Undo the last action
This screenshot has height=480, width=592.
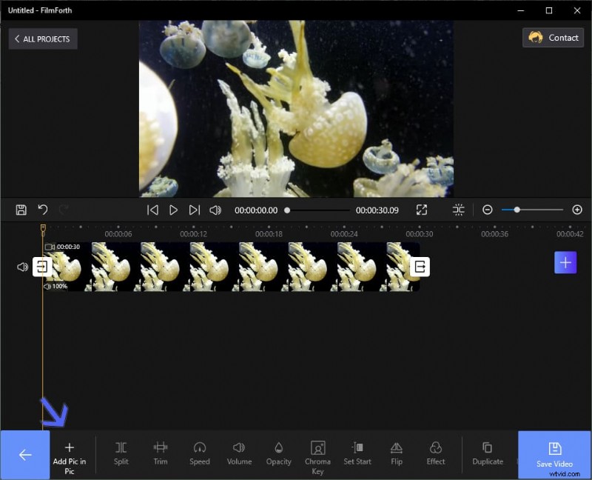coord(43,210)
